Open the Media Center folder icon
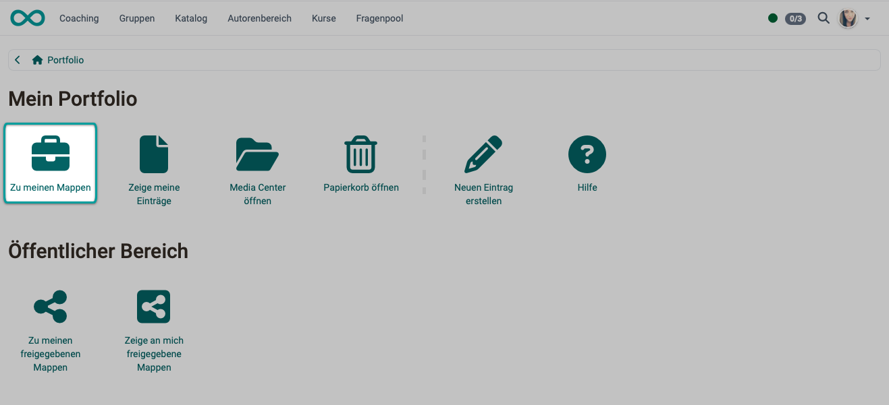 pos(257,154)
